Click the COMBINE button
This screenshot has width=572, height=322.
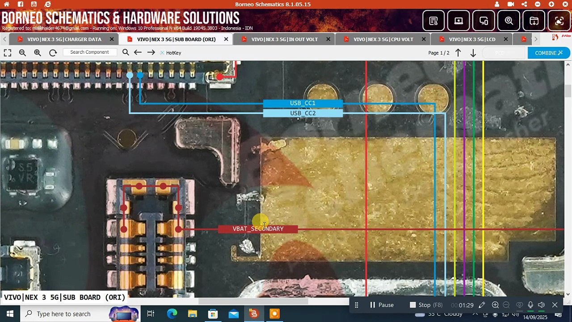[x=549, y=53]
